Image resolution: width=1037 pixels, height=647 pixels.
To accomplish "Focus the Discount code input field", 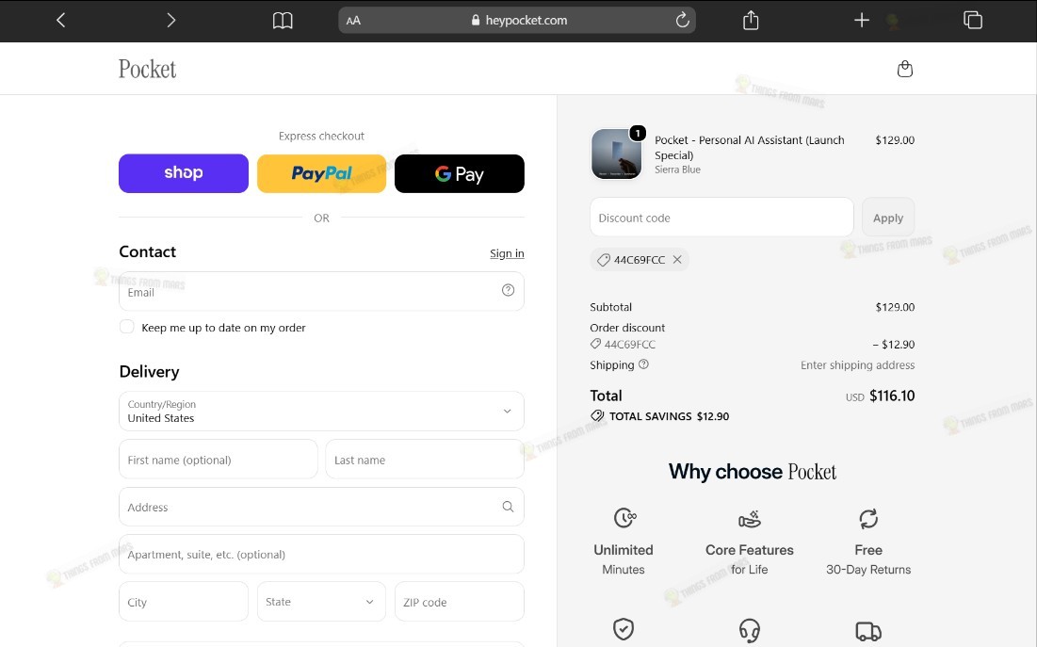I will pyautogui.click(x=721, y=218).
